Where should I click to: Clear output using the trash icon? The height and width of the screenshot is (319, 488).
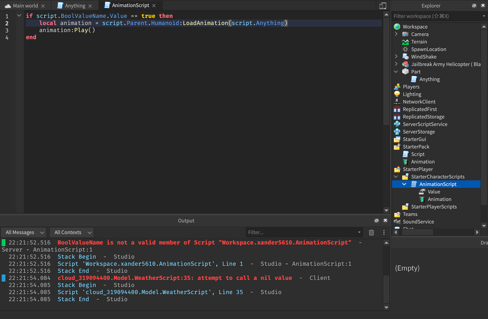pyautogui.click(x=371, y=232)
